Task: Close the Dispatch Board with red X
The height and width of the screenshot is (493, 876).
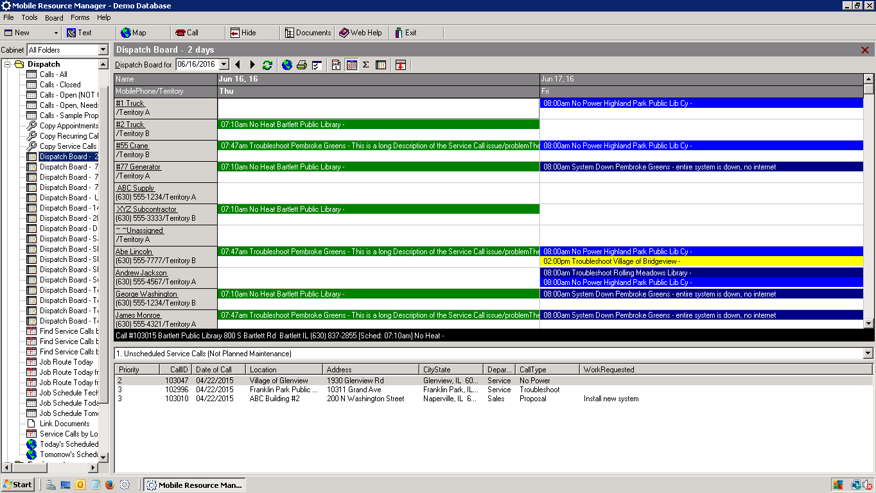Action: (x=865, y=50)
